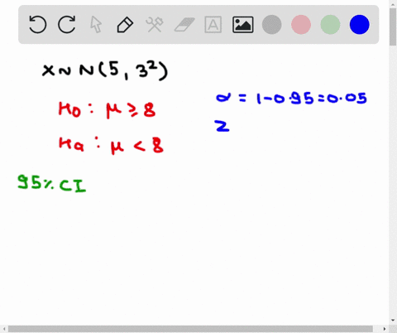Select the pointer selection tool

pos(96,25)
